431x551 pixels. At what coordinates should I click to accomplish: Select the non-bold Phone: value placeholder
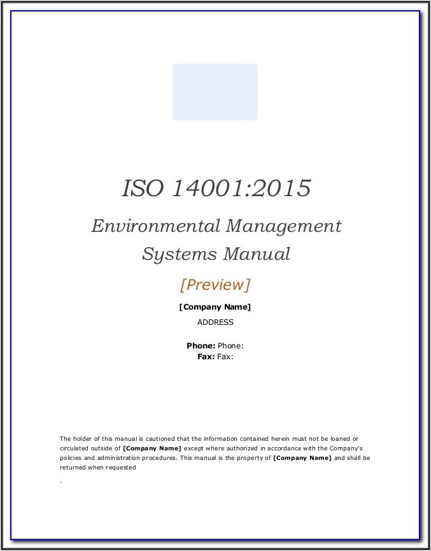(230, 346)
